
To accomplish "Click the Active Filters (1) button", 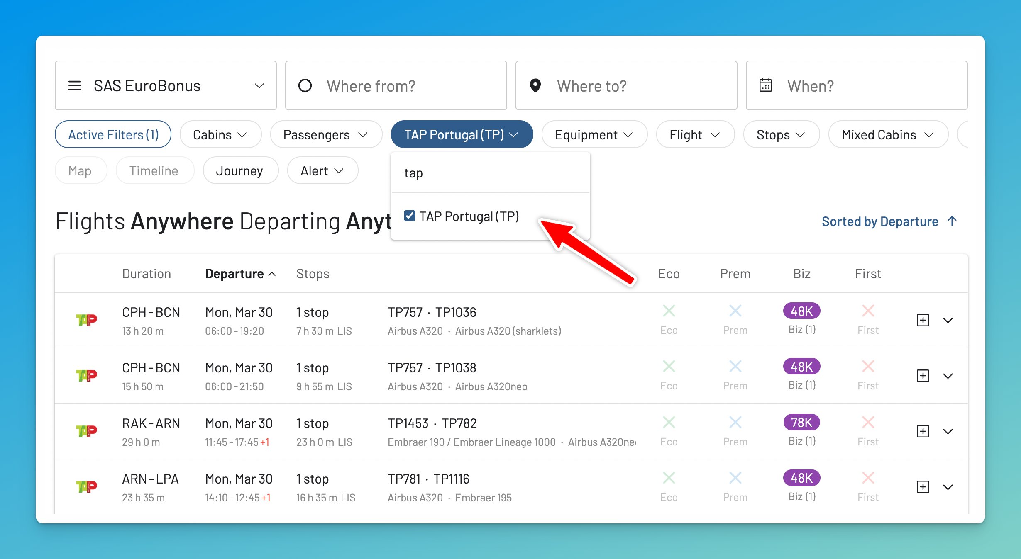I will 113,135.
